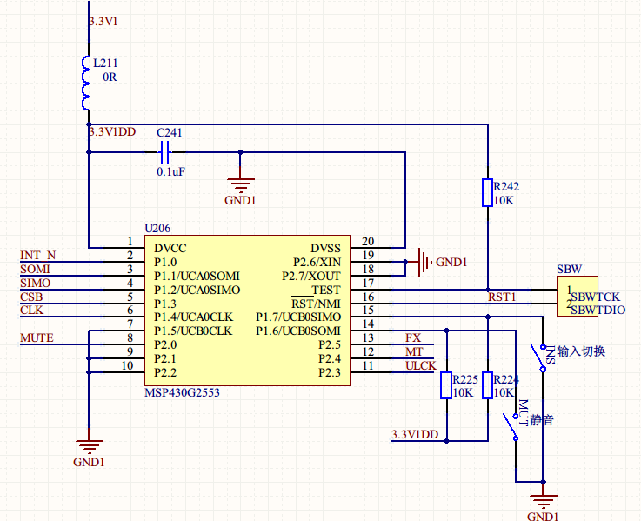Click the P2.5 pin name
The width and height of the screenshot is (641, 521).
click(x=330, y=344)
